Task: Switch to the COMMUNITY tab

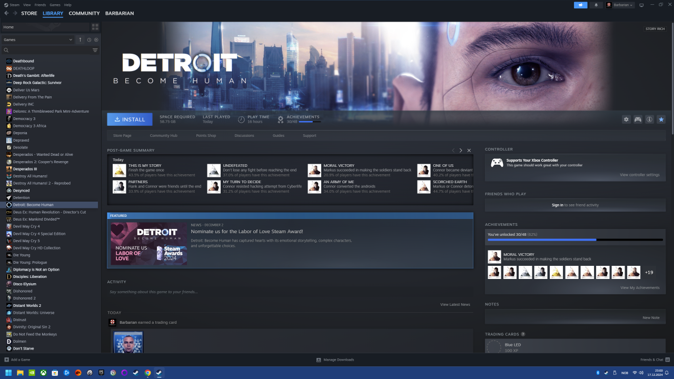Action: pos(84,13)
